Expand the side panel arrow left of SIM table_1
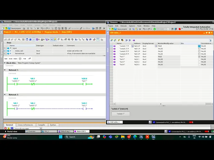Image resolution: width=214 pixels, height=160 pixels. [108, 33]
